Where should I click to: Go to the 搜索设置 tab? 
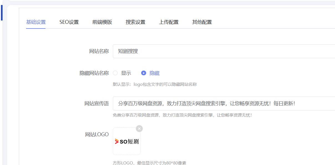pos(135,22)
